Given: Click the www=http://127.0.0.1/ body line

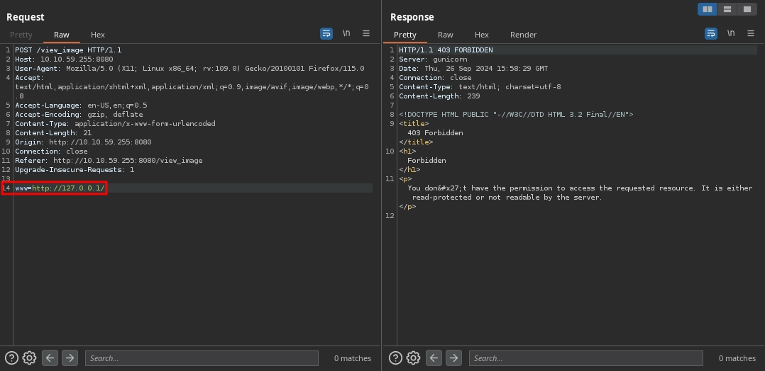Looking at the screenshot, I should pyautogui.click(x=60, y=188).
